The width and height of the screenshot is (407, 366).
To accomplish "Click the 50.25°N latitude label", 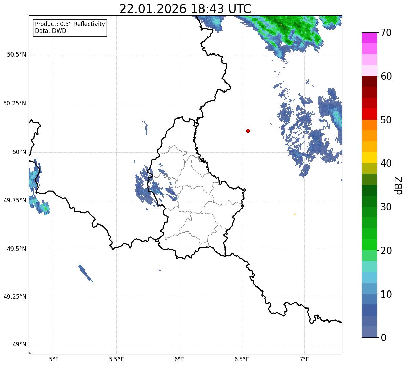I will pos(15,103).
